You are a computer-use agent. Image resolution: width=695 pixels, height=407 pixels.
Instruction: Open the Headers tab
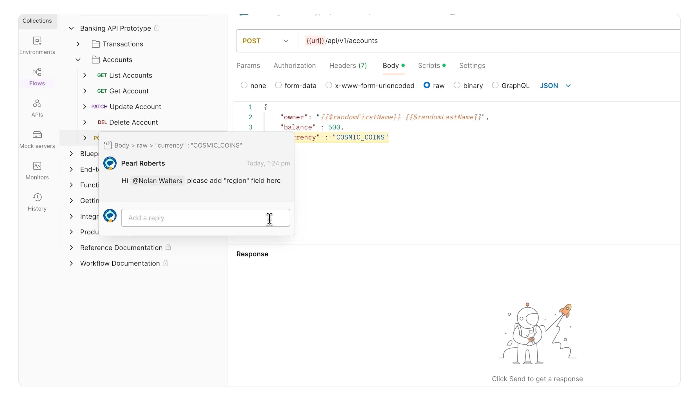pyautogui.click(x=348, y=66)
